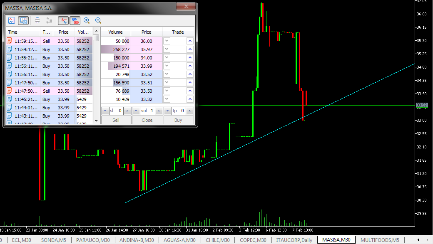433x244 pixels.
Task: Show the tick chart in Depth of Market
Action: click(12, 20)
